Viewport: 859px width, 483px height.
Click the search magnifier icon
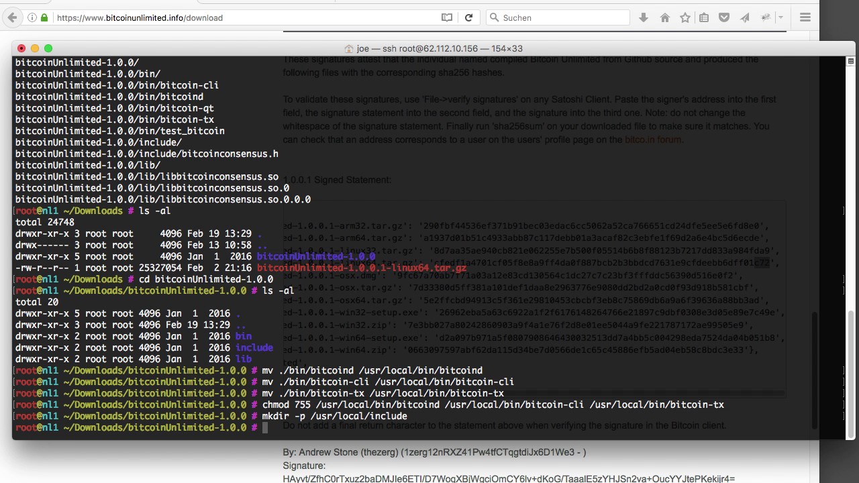(495, 18)
